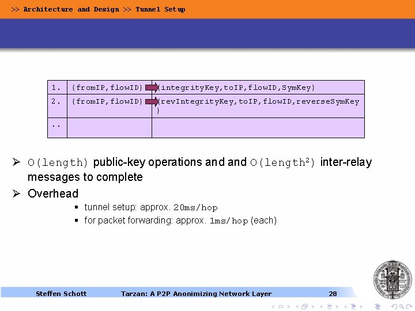Click the presentation/appendix navigation icon

pyautogui.click(x=378, y=306)
